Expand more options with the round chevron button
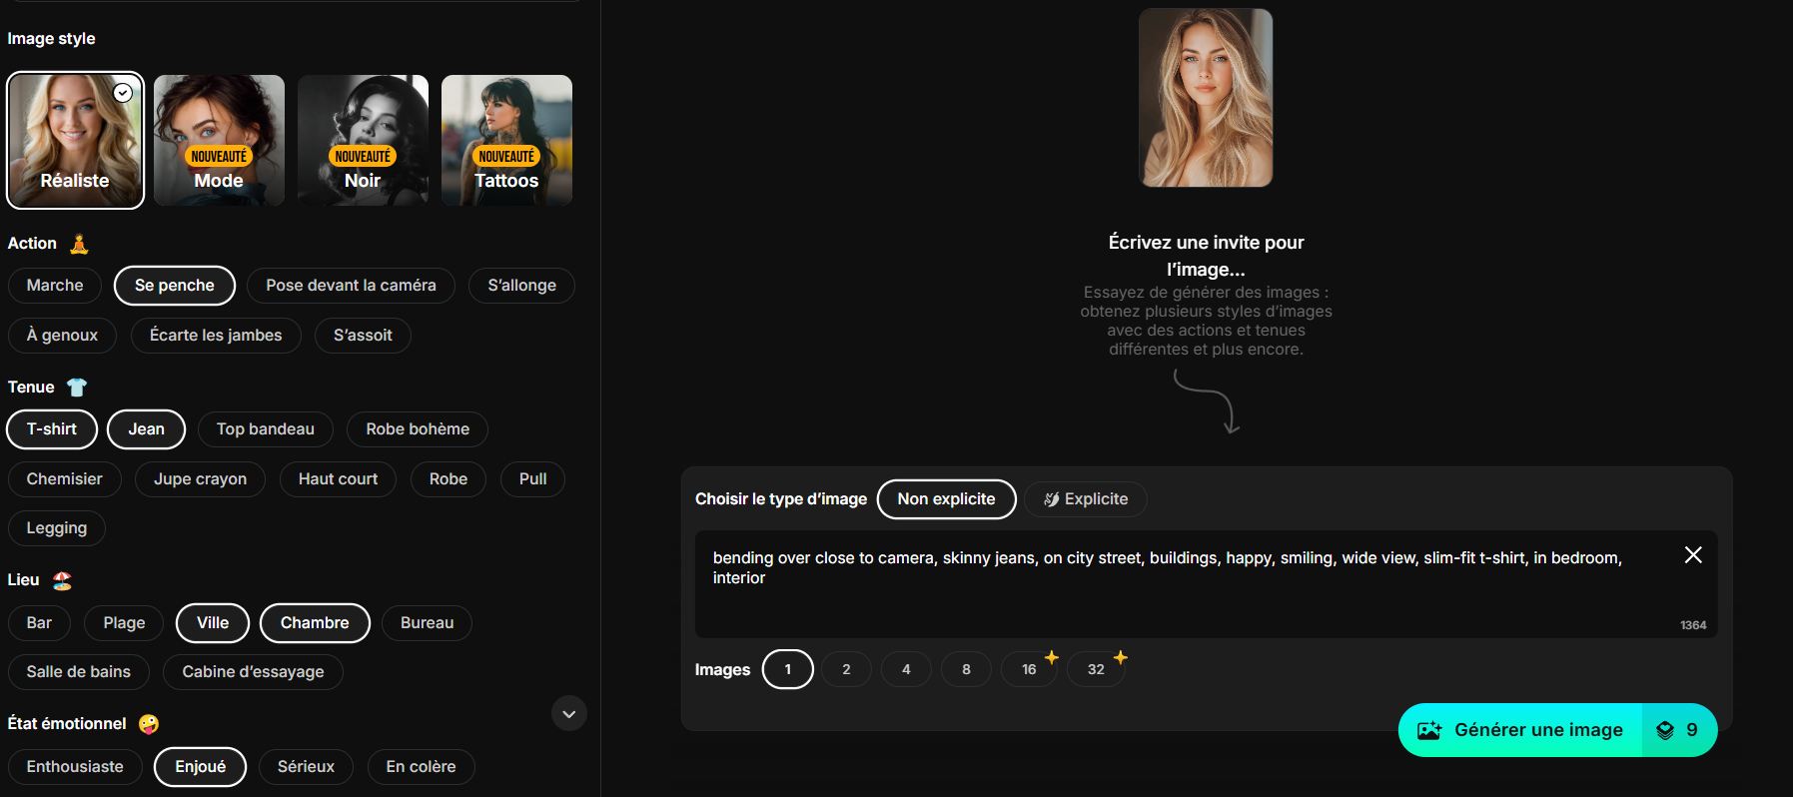Image resolution: width=1793 pixels, height=797 pixels. [x=569, y=713]
